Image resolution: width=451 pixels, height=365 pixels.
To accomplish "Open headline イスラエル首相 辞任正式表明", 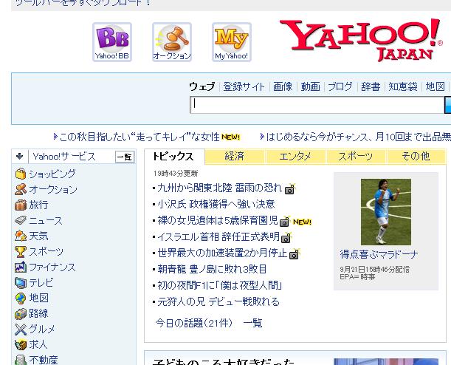I will (x=218, y=236).
